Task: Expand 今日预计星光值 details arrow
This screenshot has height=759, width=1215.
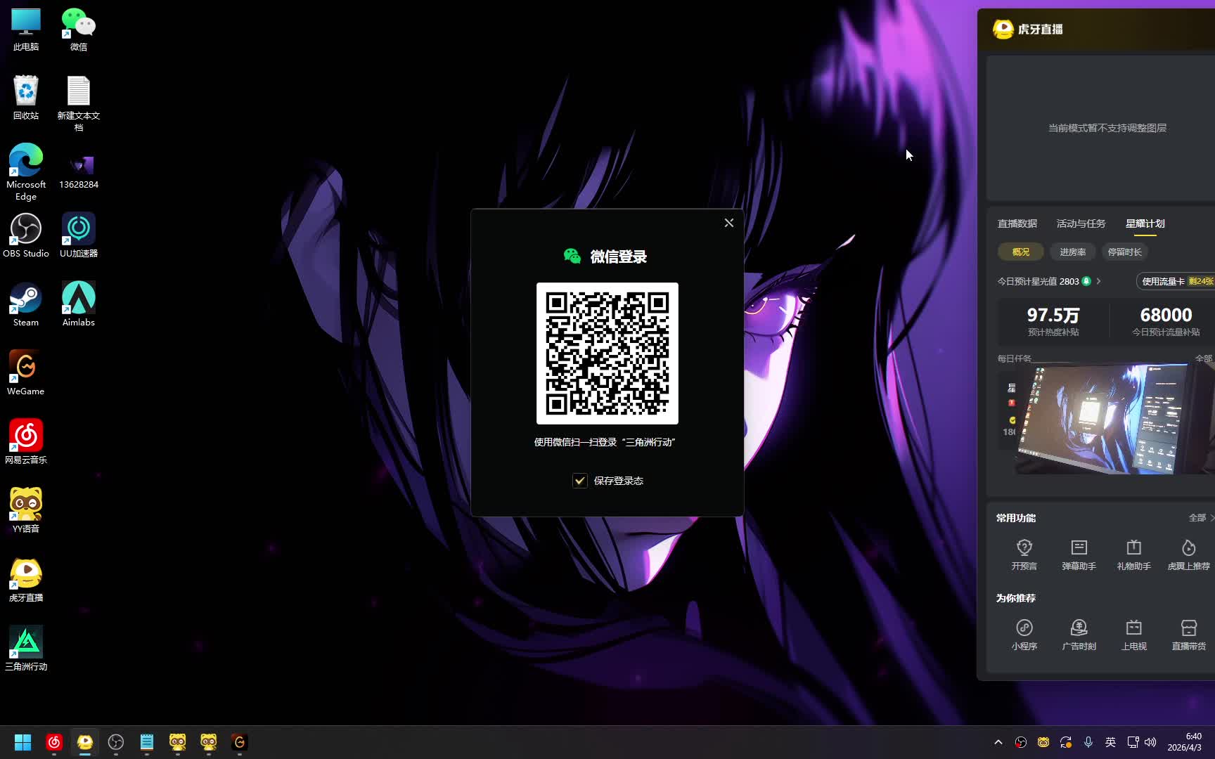Action: coord(1098,281)
